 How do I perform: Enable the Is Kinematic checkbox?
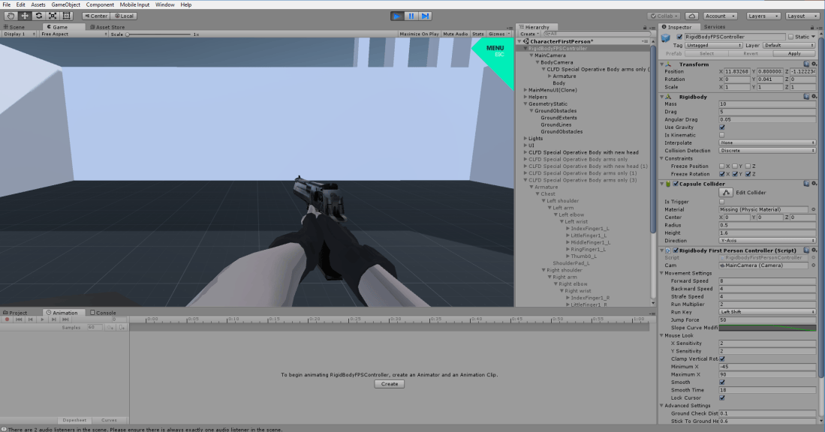(x=722, y=135)
